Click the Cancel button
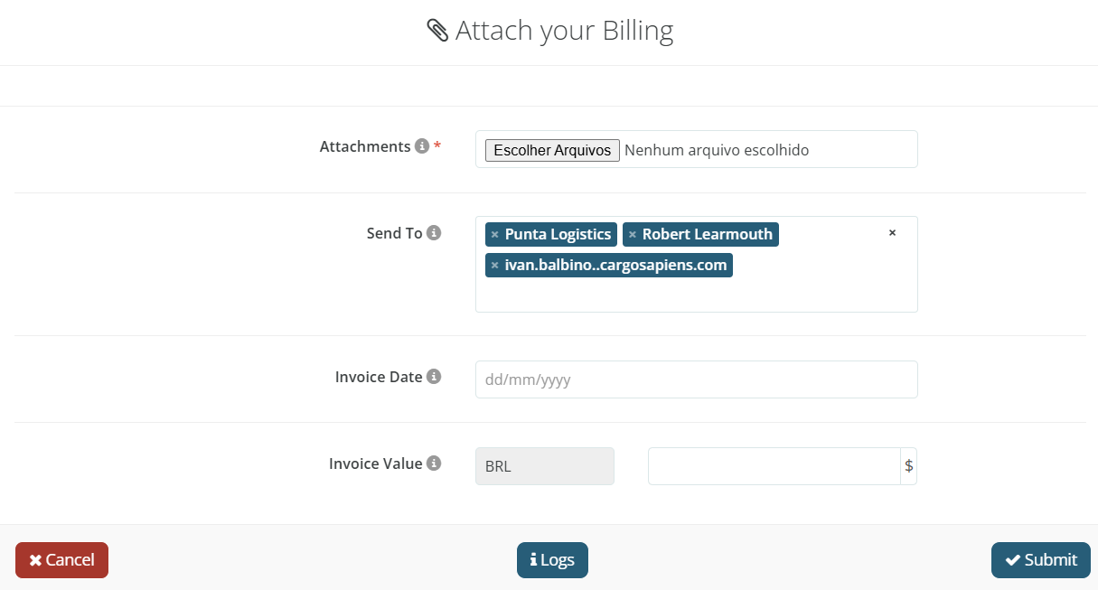The height and width of the screenshot is (590, 1098). click(61, 560)
